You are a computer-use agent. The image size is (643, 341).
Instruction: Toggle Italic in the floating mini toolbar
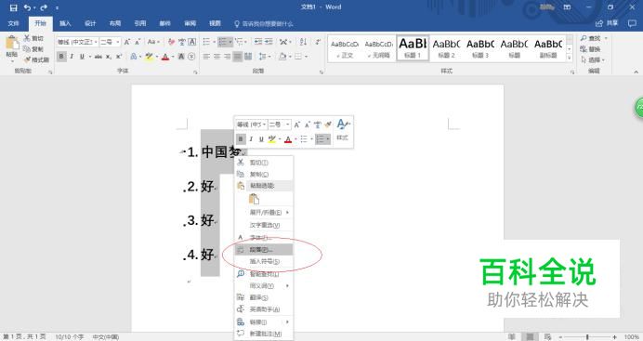coord(251,139)
